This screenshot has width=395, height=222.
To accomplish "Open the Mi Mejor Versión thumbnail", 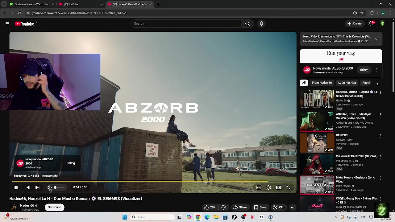I will coord(317,121).
